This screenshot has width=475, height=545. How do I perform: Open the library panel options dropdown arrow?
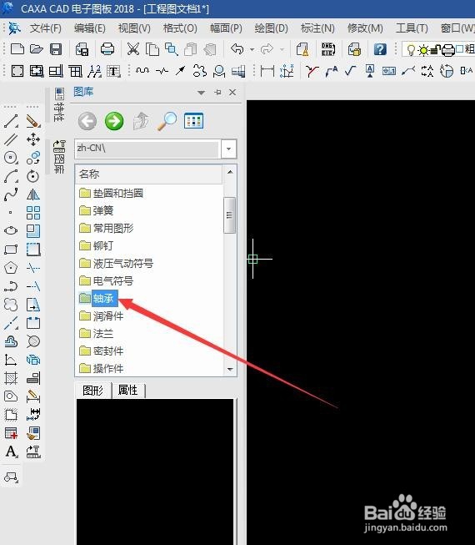coord(201,93)
